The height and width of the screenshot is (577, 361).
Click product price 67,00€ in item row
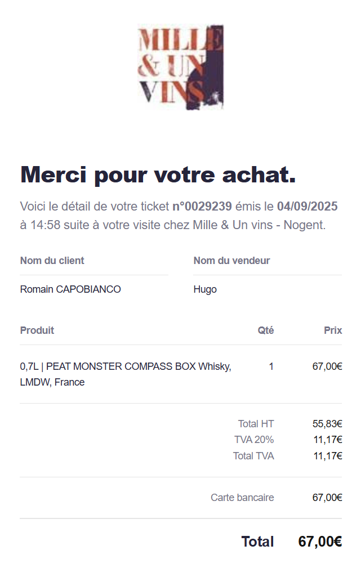[327, 366]
